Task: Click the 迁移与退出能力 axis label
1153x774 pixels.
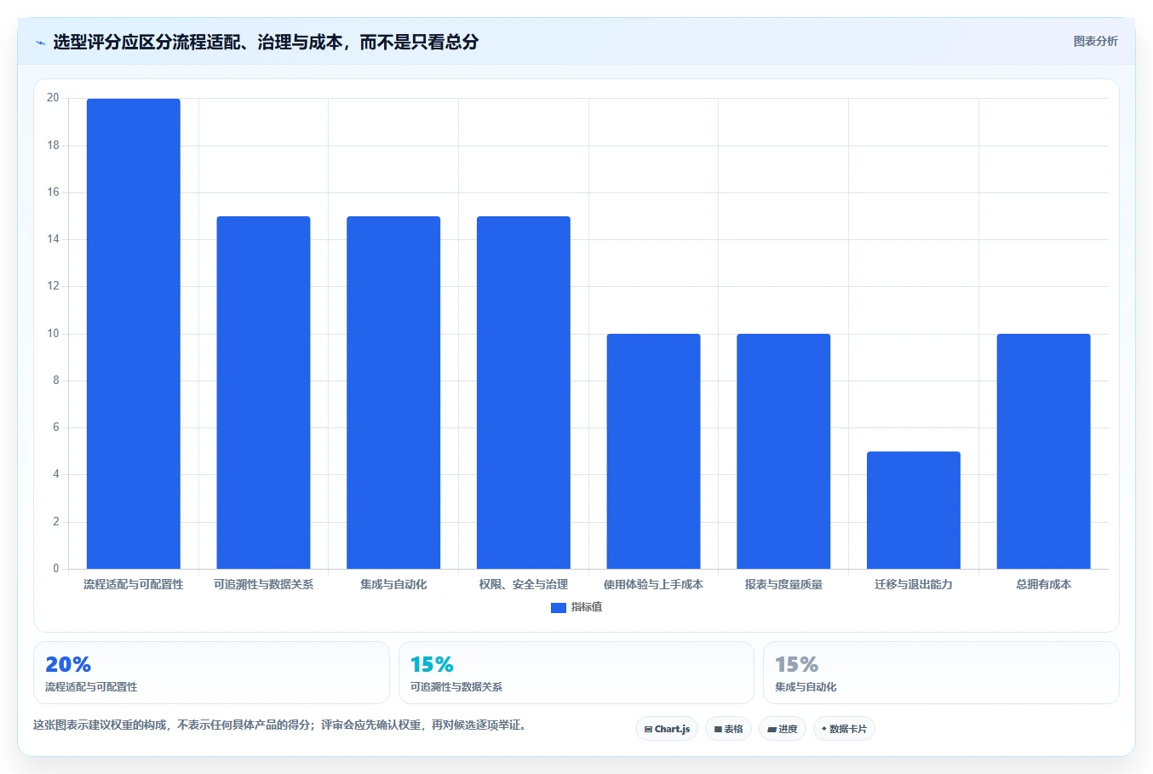Action: (914, 585)
